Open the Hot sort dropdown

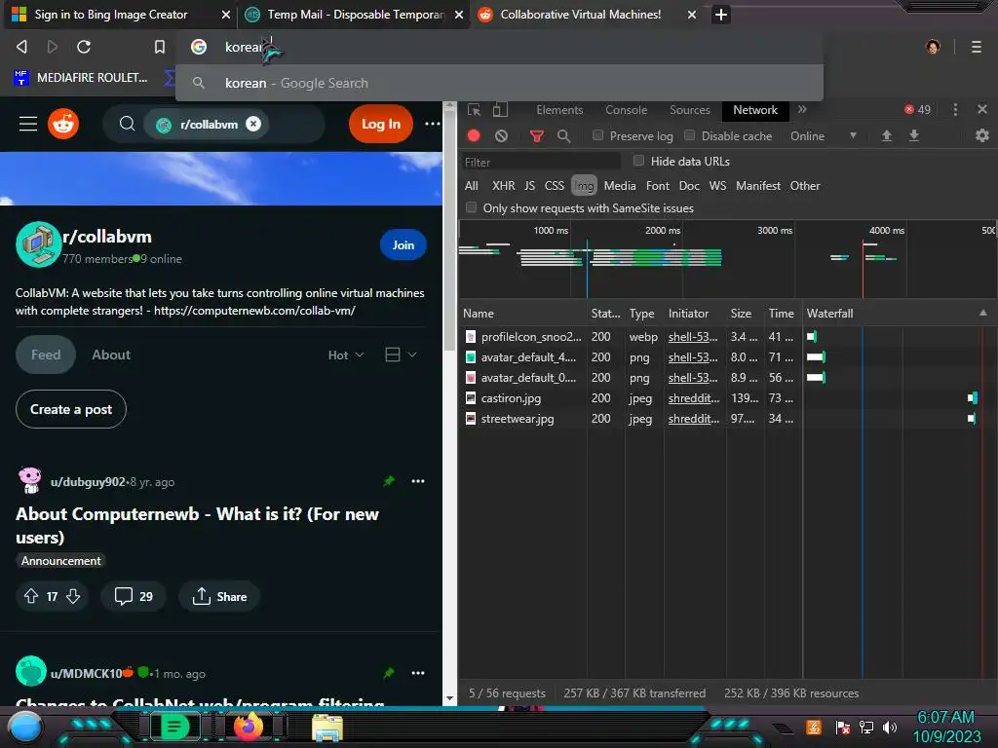click(346, 355)
